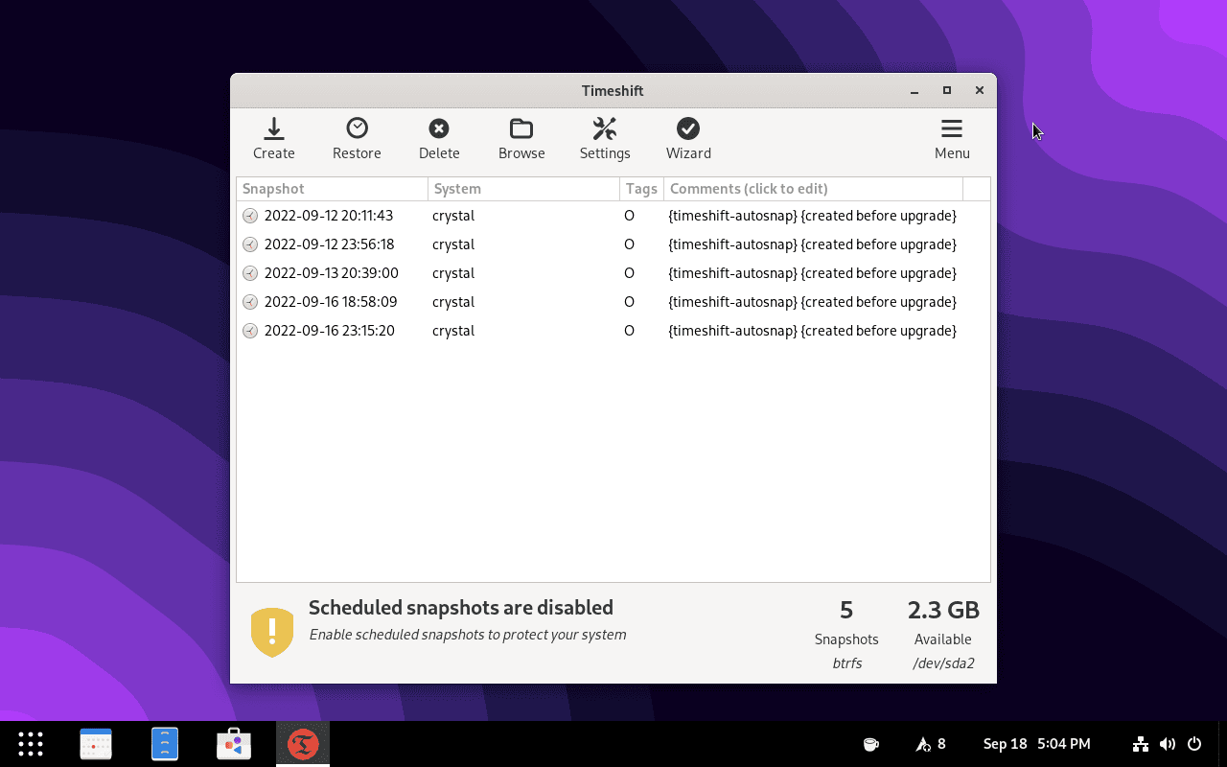Click the Timeshift taskbar icon

tap(303, 744)
